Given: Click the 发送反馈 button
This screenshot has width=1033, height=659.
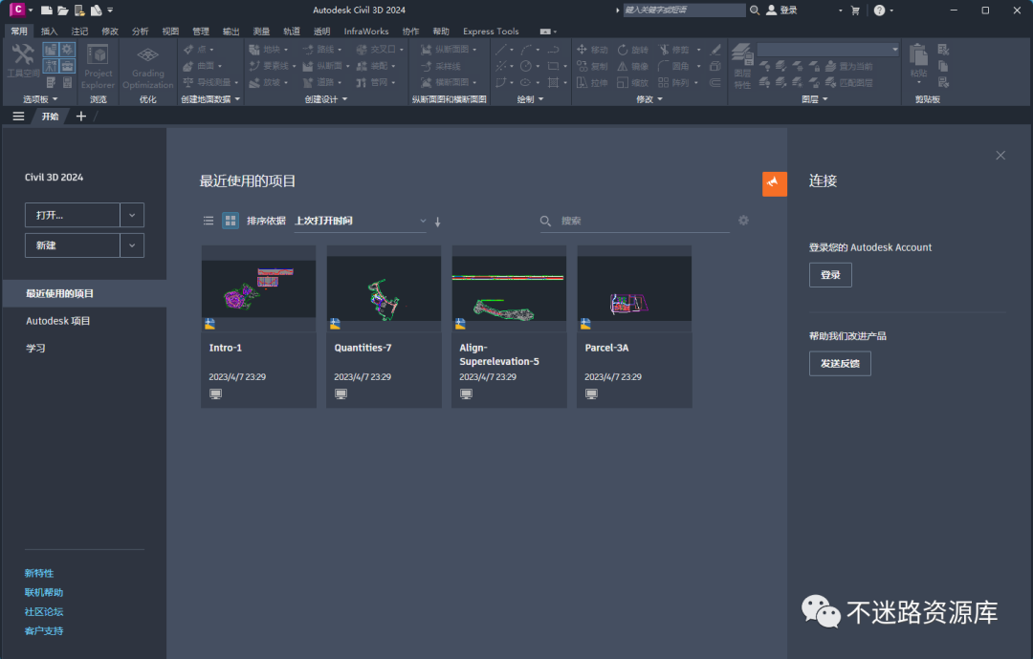Looking at the screenshot, I should (840, 364).
